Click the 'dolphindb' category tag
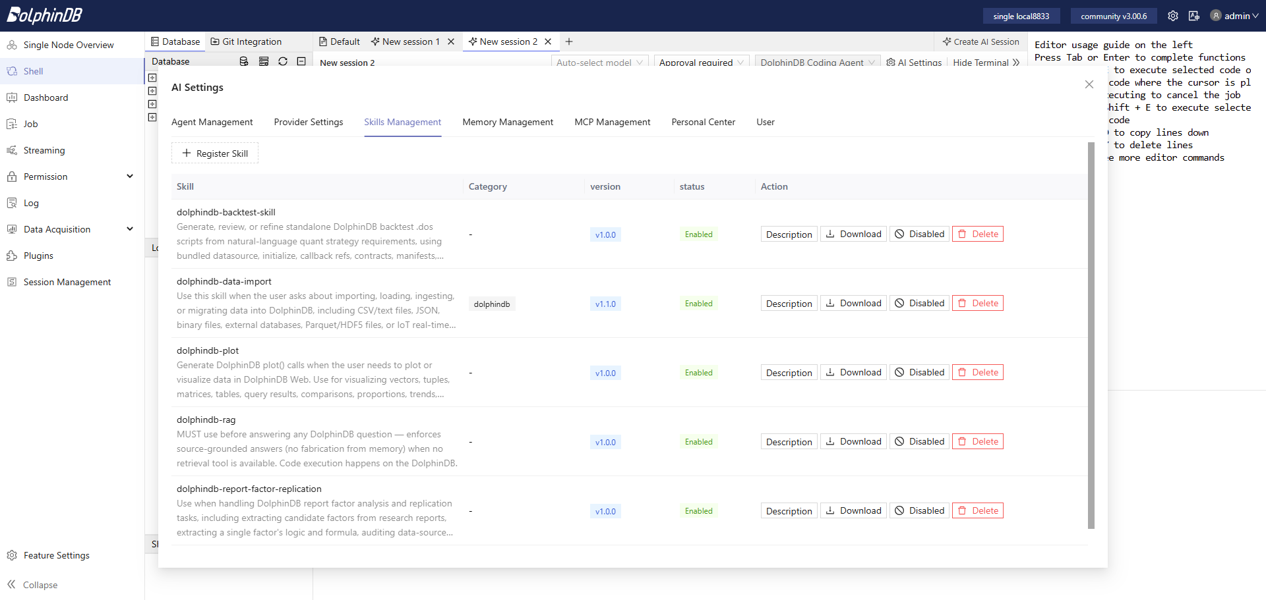 [x=492, y=304]
